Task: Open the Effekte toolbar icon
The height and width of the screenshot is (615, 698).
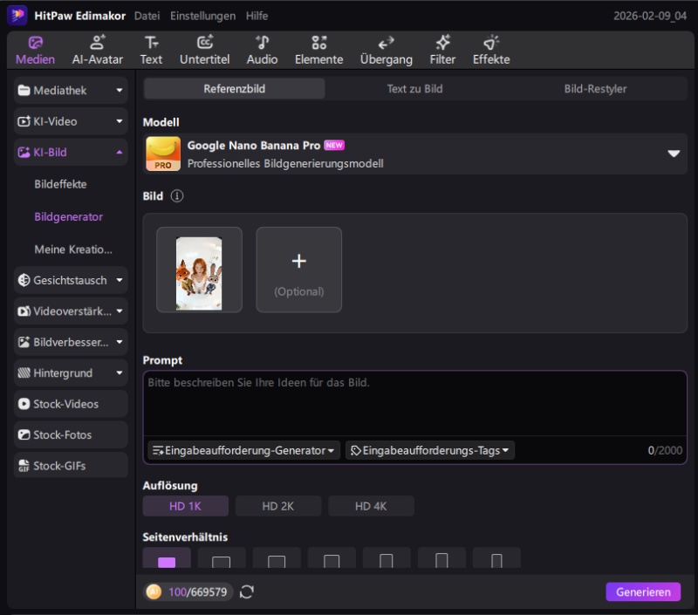Action: tap(490, 50)
